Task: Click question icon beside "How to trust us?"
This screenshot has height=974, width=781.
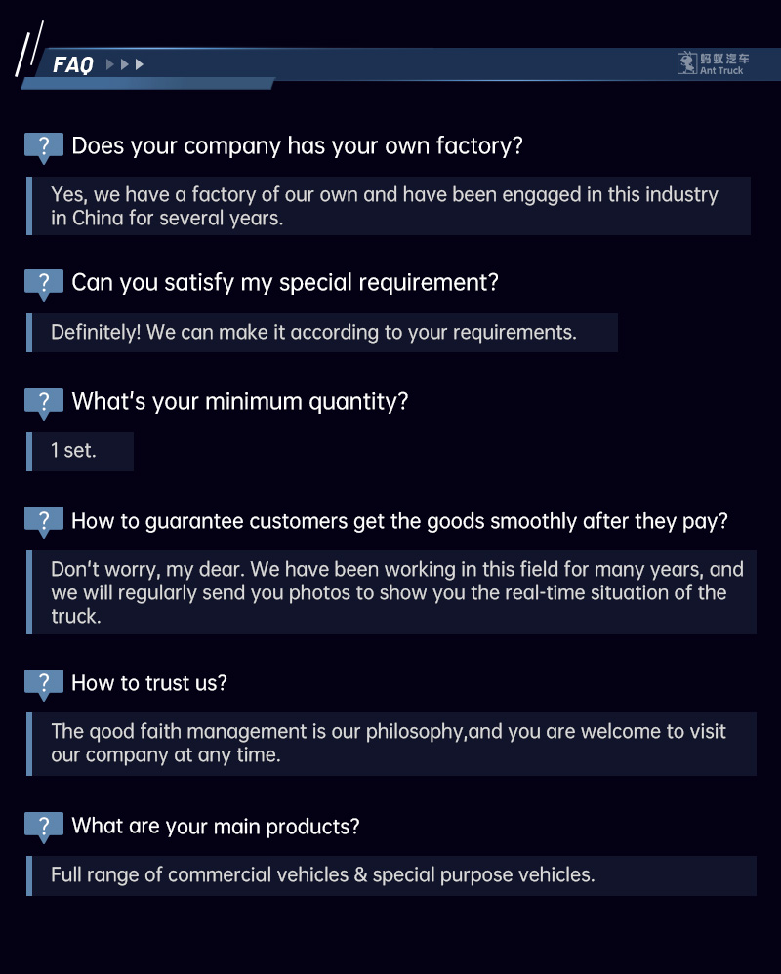Action: [x=43, y=683]
